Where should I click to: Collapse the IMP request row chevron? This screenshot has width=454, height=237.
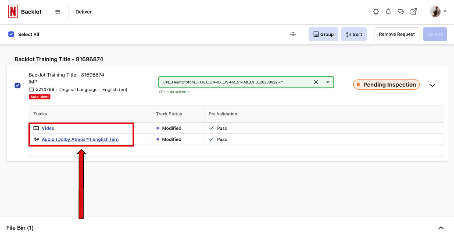pos(432,85)
